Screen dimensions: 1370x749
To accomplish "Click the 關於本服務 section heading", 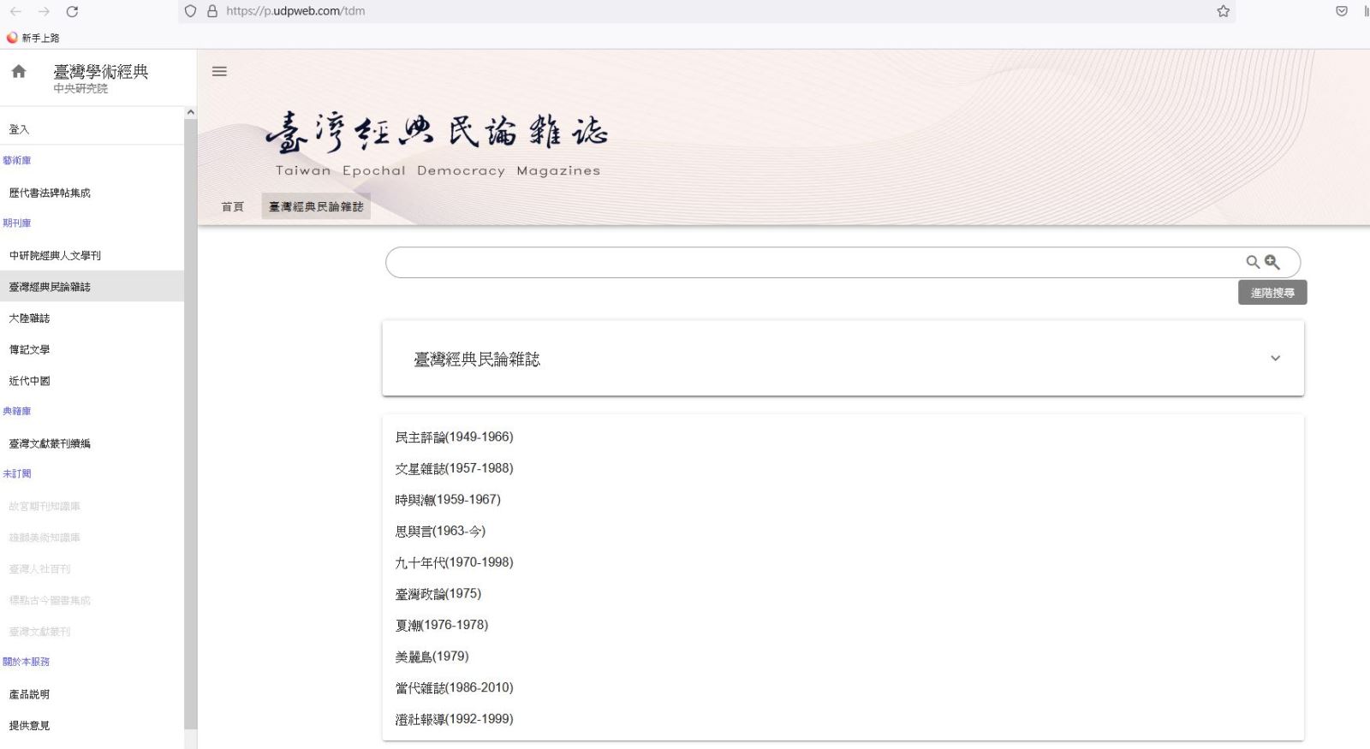I will click(x=27, y=662).
